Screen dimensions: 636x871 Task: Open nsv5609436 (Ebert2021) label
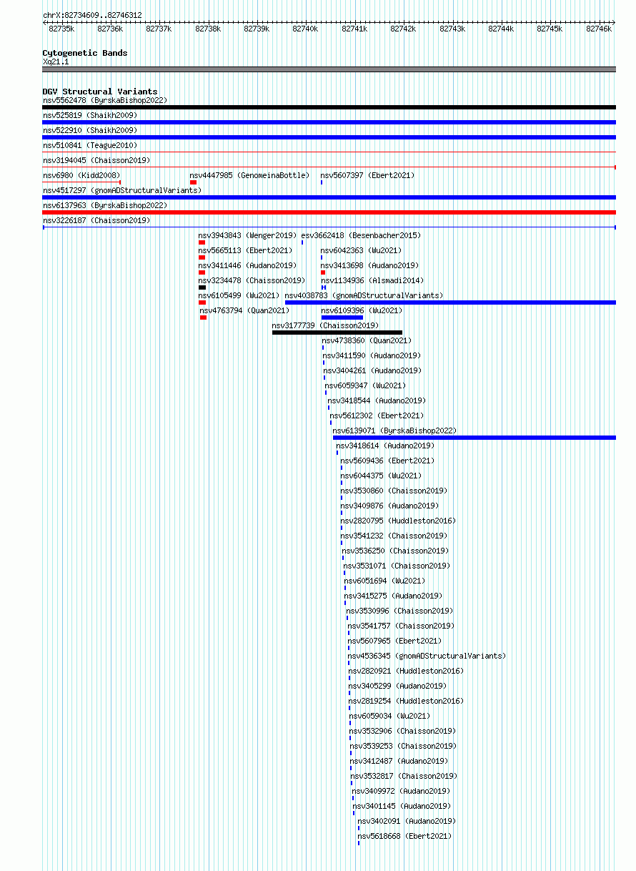click(387, 461)
